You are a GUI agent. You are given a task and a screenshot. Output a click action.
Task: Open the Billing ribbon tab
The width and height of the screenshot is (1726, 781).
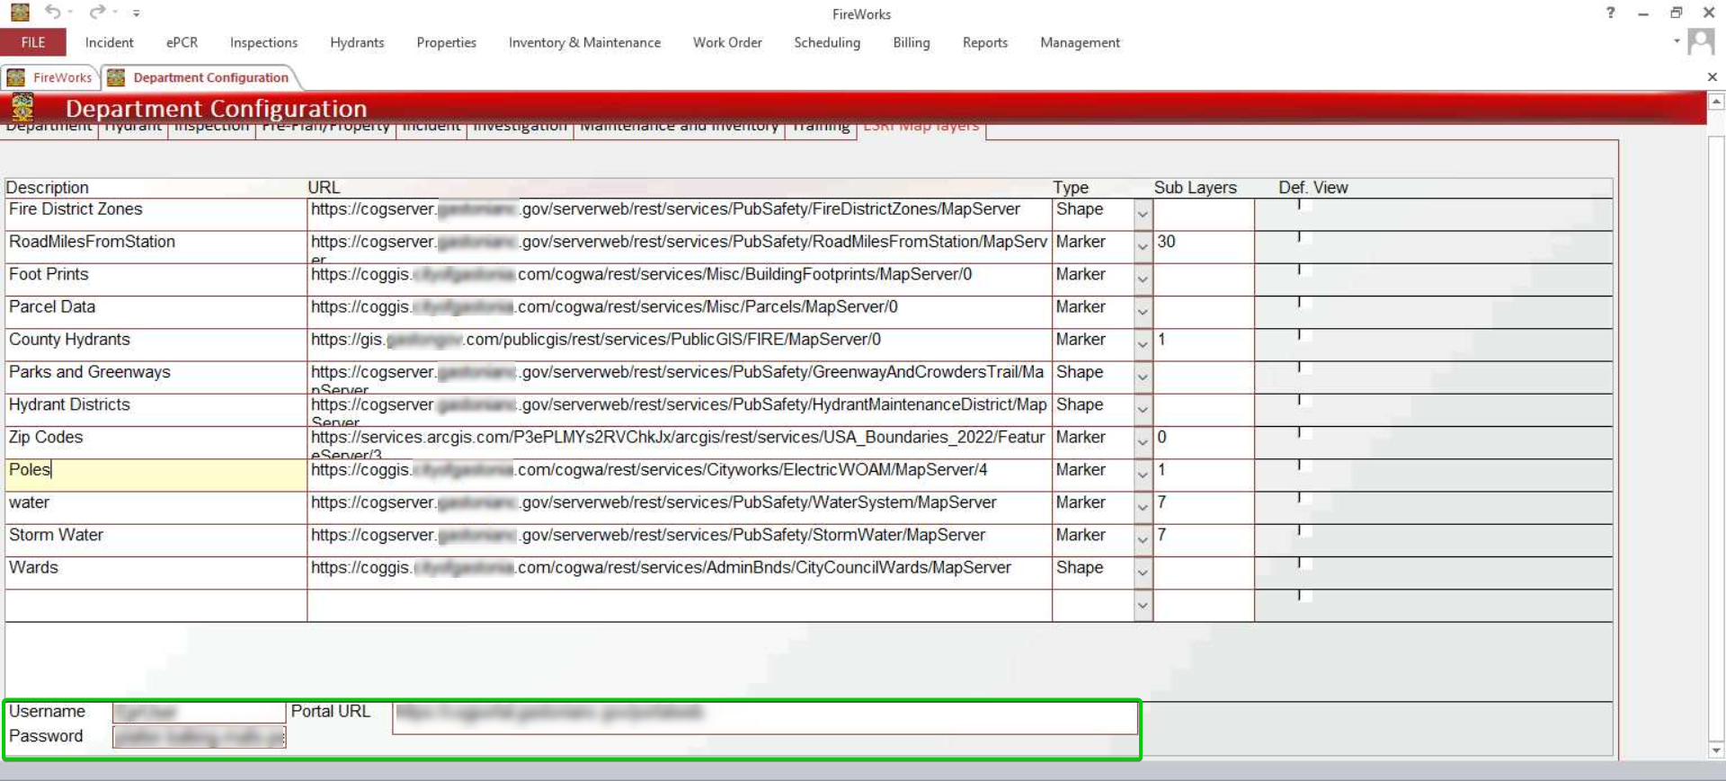click(x=912, y=42)
